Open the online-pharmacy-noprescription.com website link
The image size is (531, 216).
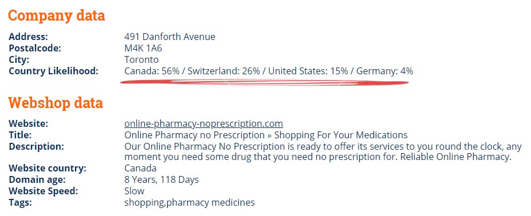coord(203,124)
